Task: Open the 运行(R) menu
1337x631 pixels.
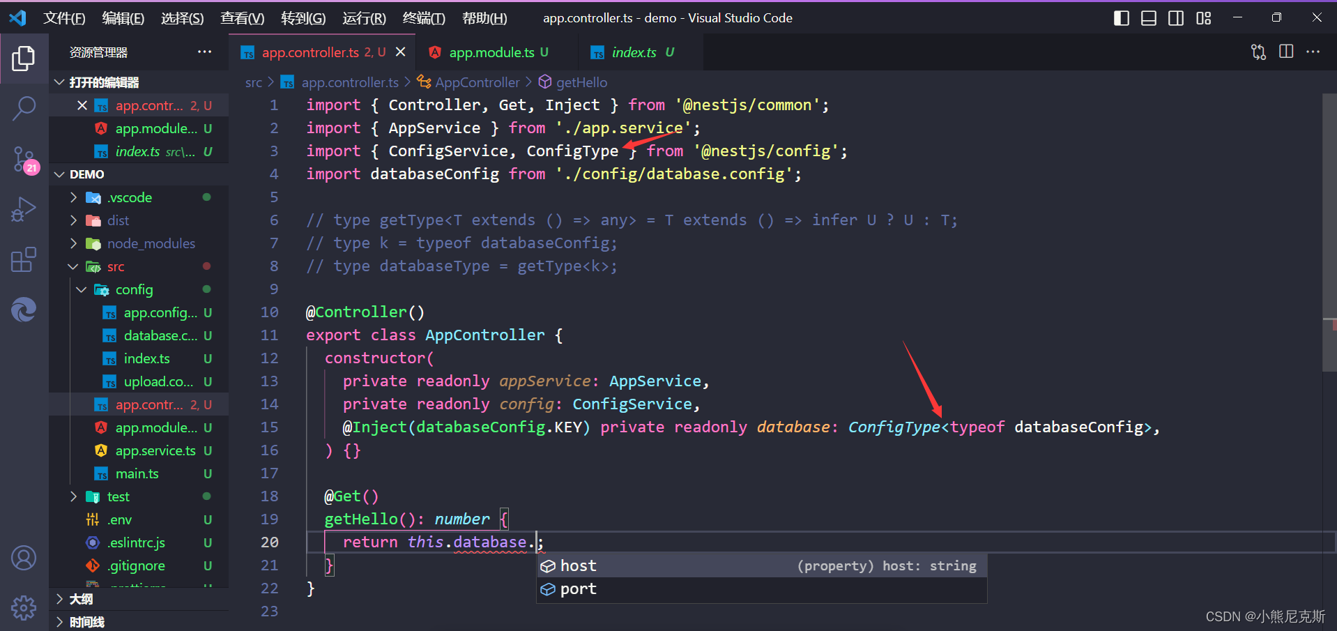Action: (364, 18)
